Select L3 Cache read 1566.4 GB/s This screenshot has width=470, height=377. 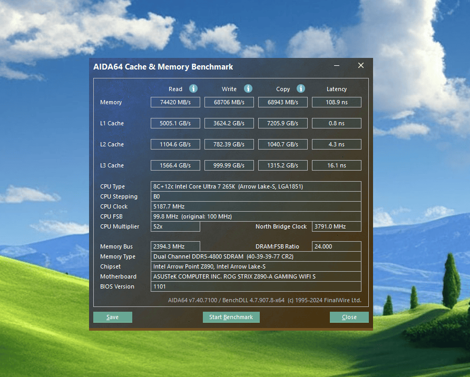(x=175, y=165)
